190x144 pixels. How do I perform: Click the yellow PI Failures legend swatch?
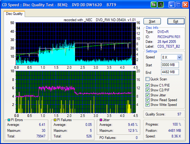pyautogui.click(x=55, y=120)
